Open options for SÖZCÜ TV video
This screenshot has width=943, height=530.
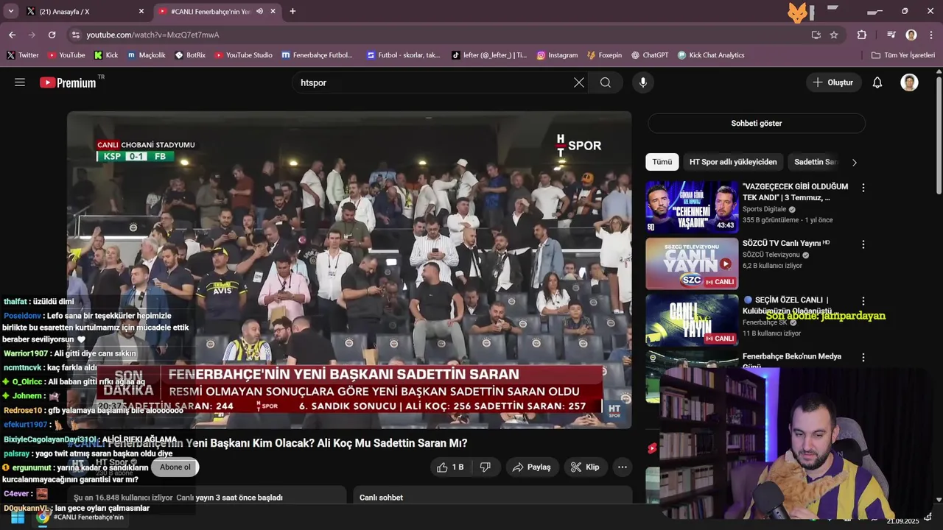(863, 244)
